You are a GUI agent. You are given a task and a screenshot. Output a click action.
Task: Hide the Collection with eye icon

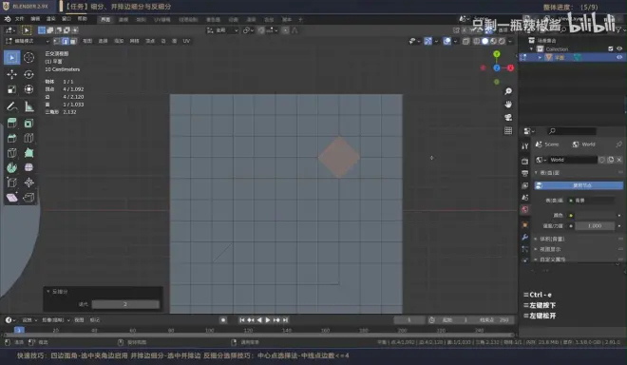619,48
